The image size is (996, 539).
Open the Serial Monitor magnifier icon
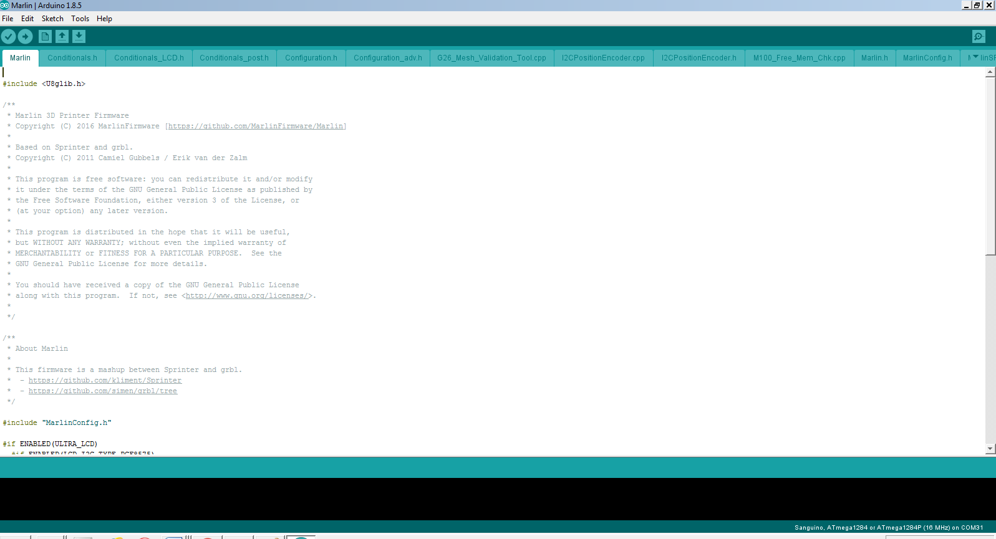coord(979,37)
